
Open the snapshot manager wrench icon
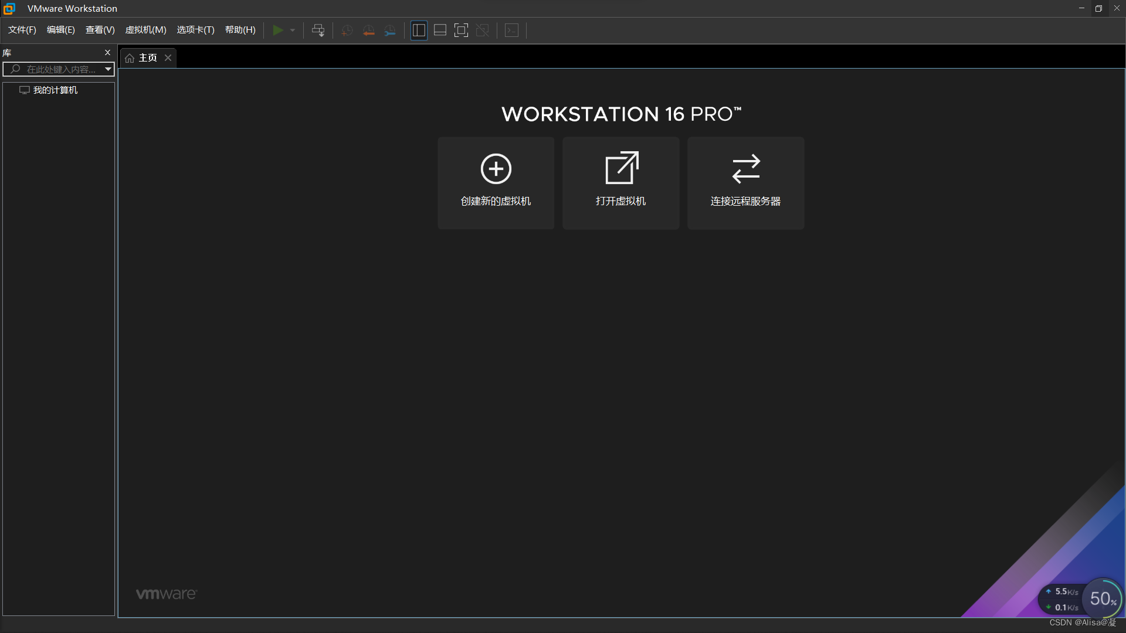[390, 30]
